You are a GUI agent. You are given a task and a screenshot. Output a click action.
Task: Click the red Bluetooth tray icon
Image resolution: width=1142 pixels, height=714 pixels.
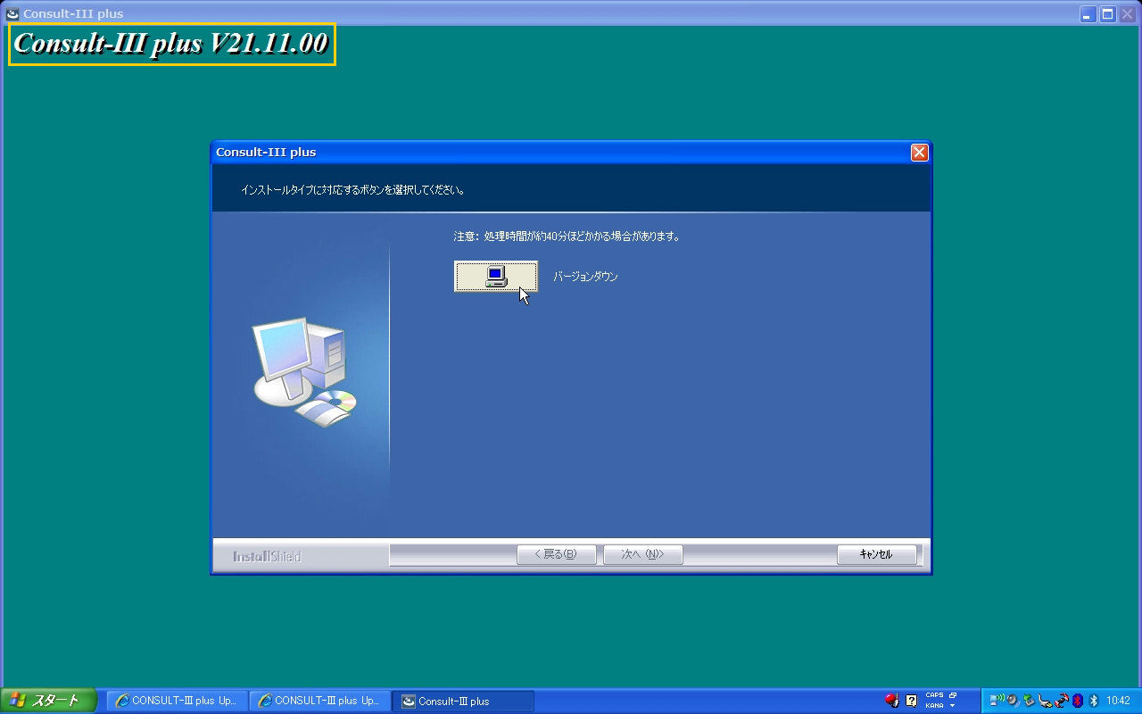pos(1077,701)
